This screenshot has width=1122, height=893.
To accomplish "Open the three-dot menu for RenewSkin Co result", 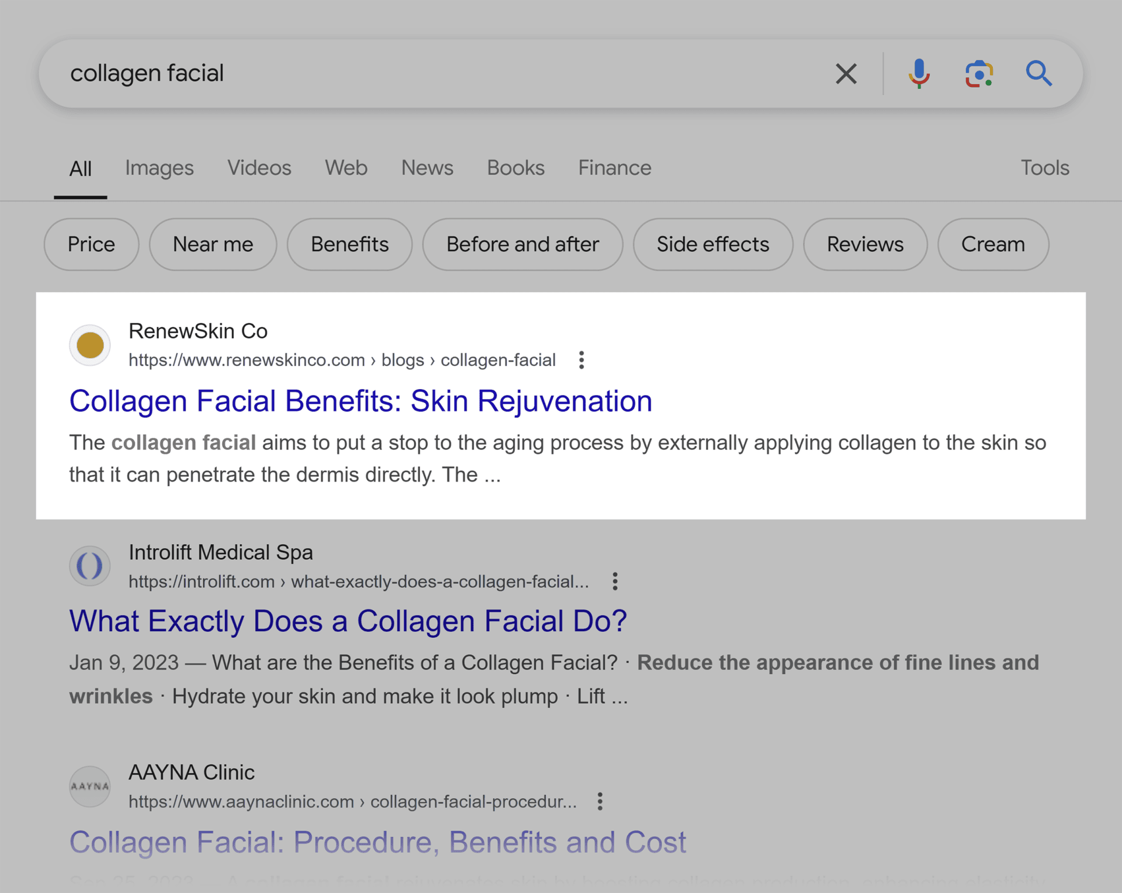I will [x=581, y=360].
